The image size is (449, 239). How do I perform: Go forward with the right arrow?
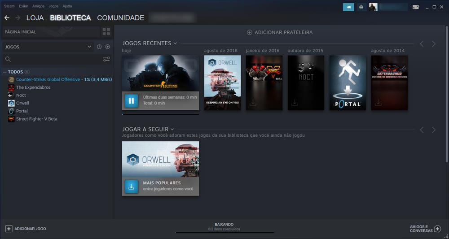(18, 18)
